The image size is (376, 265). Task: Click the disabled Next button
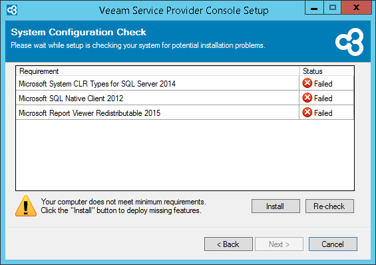click(x=279, y=244)
